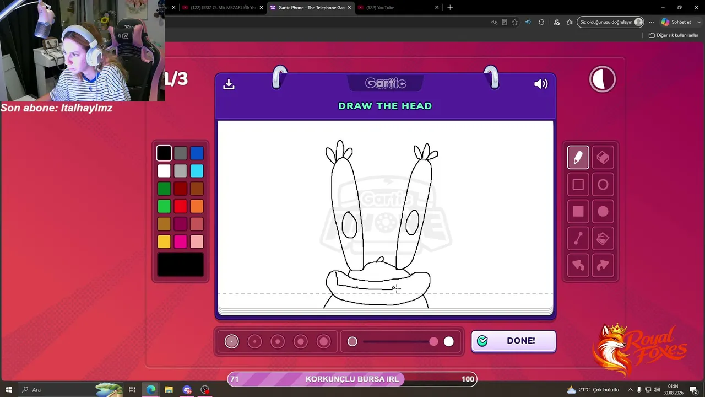Pick the blue color swatch
Viewport: 705px width, 397px height.
(x=197, y=153)
